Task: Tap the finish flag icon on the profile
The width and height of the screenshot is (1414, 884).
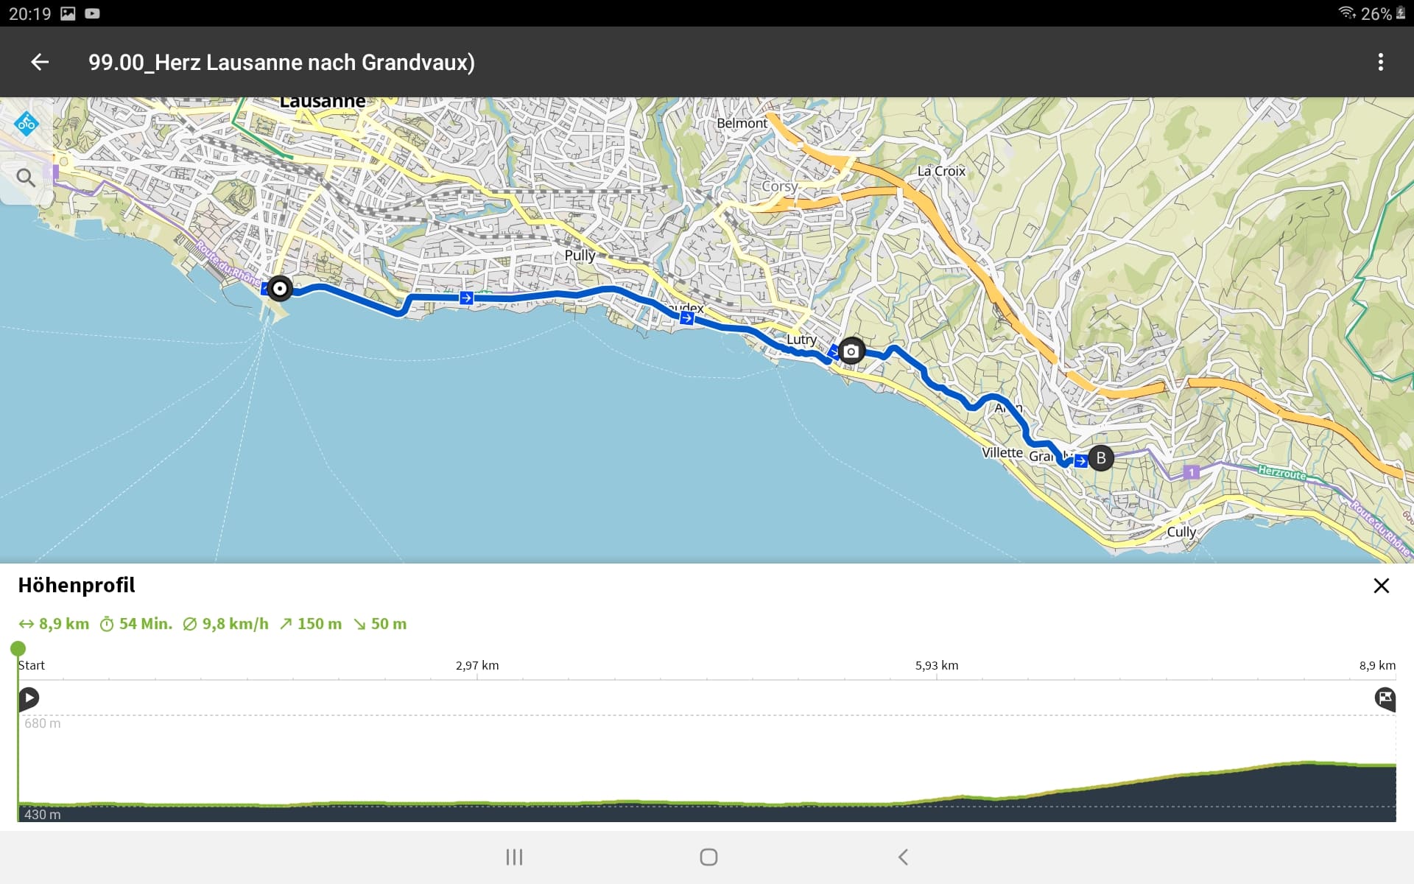Action: tap(1385, 698)
